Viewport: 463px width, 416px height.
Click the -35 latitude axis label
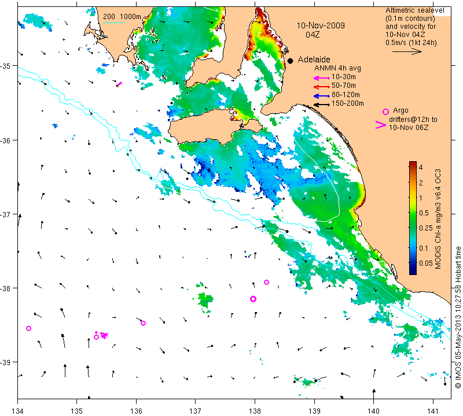pyautogui.click(x=5, y=66)
